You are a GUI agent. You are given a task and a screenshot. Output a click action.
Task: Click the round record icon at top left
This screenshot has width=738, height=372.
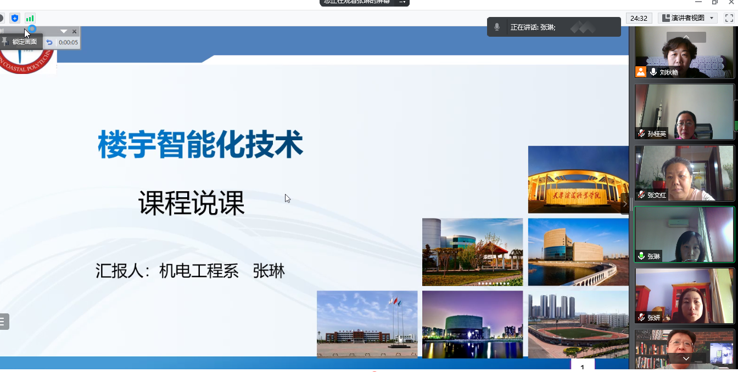(x=2, y=18)
